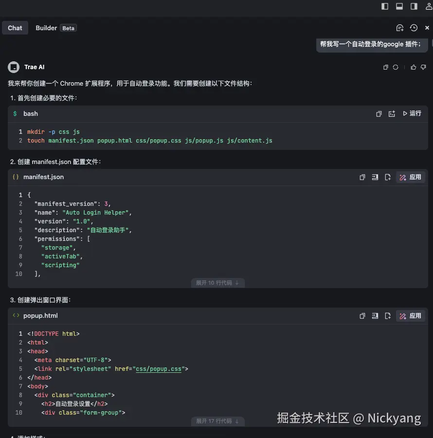Add popup.html code to new file
Screen dimensions: 433x438
click(x=387, y=316)
